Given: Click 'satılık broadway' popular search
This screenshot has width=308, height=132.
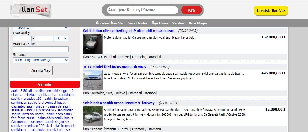Looking at the screenshot, I should pyautogui.click(x=57, y=99).
